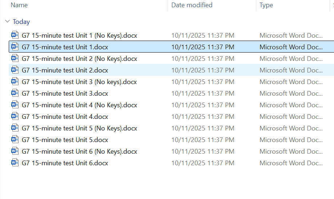Click Word icon beside Unit 1.docx
This screenshot has width=334, height=199.
pos(15,47)
